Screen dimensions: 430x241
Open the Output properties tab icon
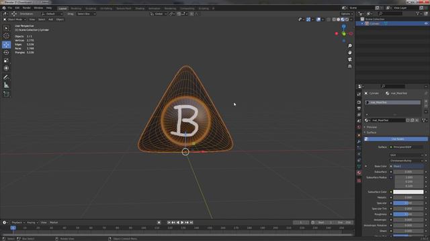tap(359, 108)
